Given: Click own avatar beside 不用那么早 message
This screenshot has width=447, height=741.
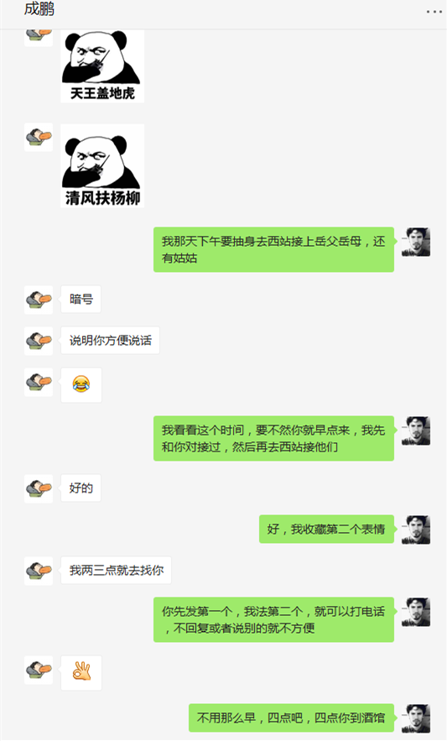Looking at the screenshot, I should pos(416,718).
